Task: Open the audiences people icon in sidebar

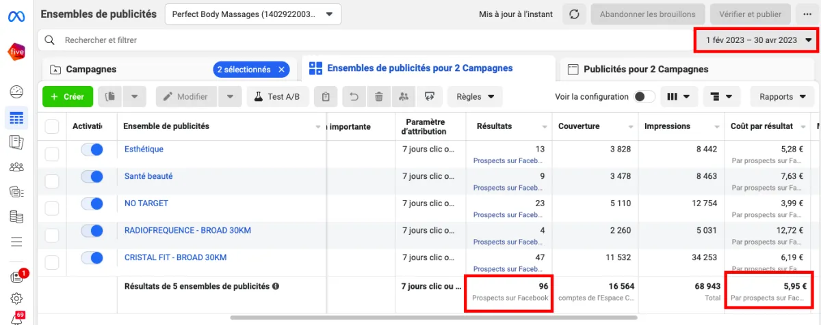Action: [x=16, y=167]
